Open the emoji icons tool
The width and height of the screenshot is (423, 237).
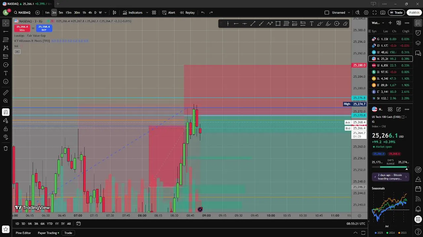point(6,81)
